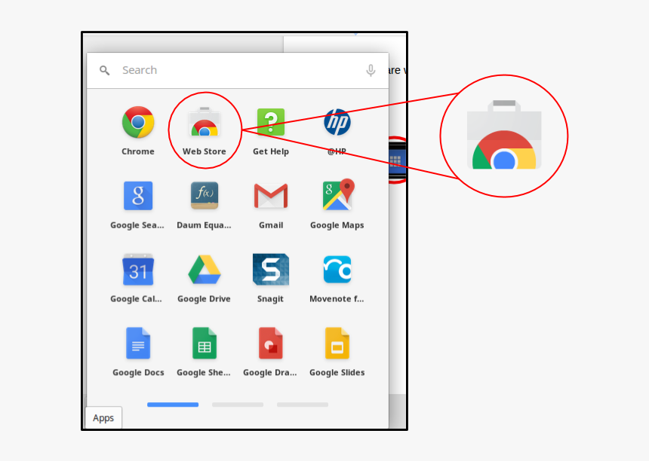Open the Chrome browser app
649x461 pixels.
pos(138,122)
